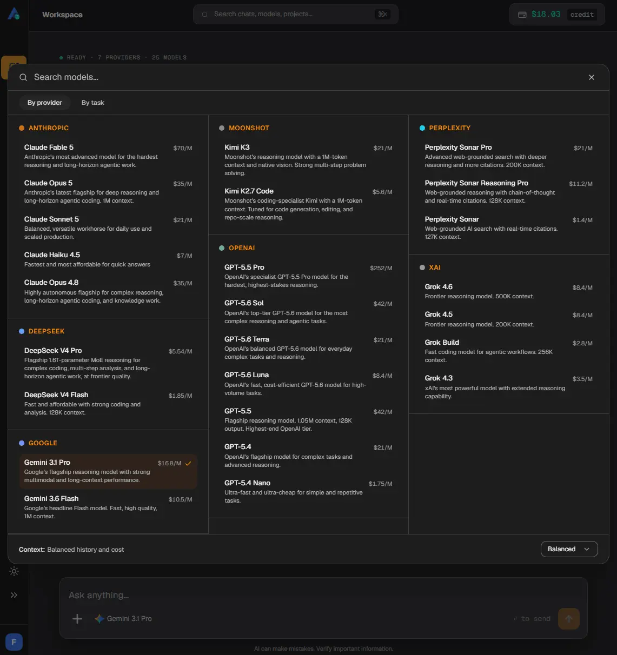Screen dimensions: 617x655
Task: Click the XAI provider heading
Action: pyautogui.click(x=435, y=268)
